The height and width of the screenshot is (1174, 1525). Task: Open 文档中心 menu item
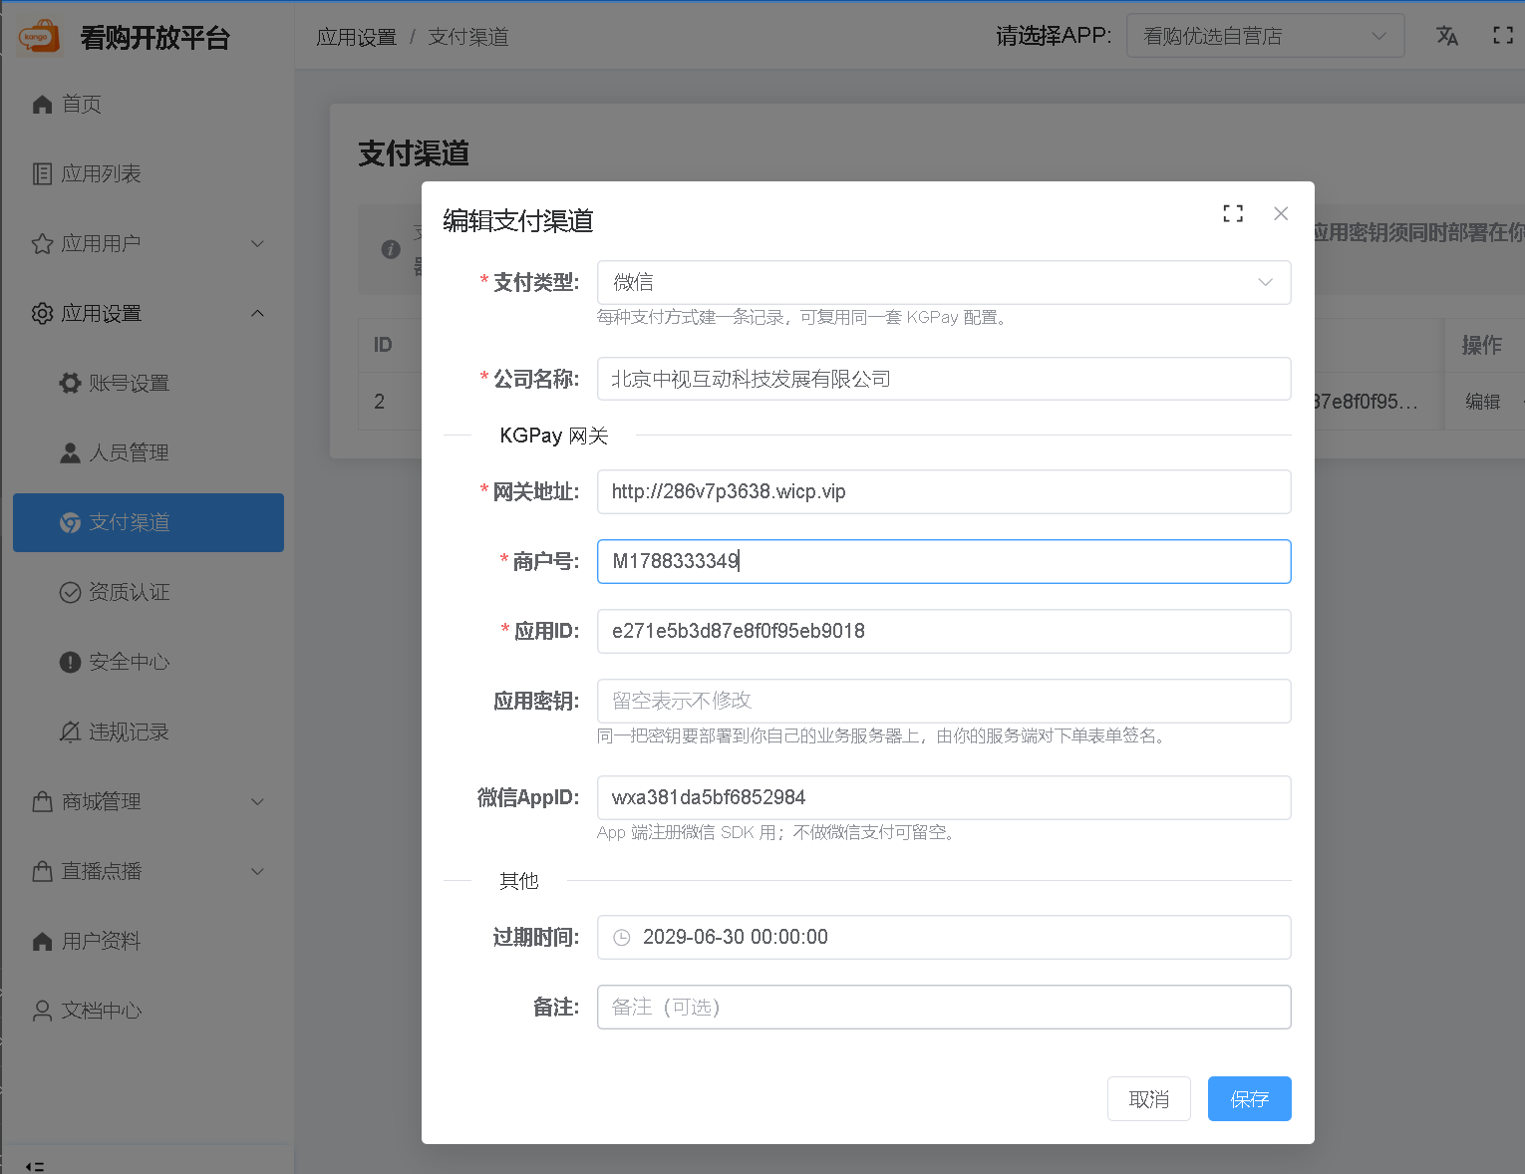[x=148, y=1011]
